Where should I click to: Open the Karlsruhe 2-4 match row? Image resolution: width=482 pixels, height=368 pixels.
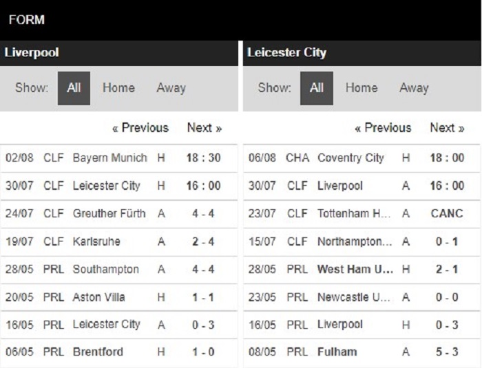(x=118, y=241)
